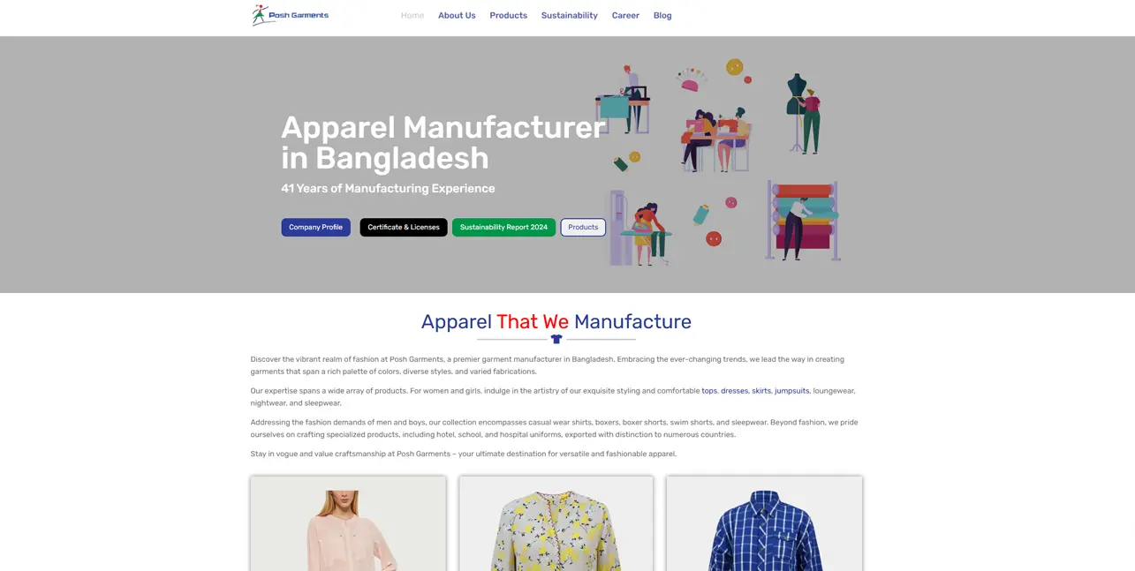Open the Sustainability page
The width and height of the screenshot is (1135, 571).
570,15
